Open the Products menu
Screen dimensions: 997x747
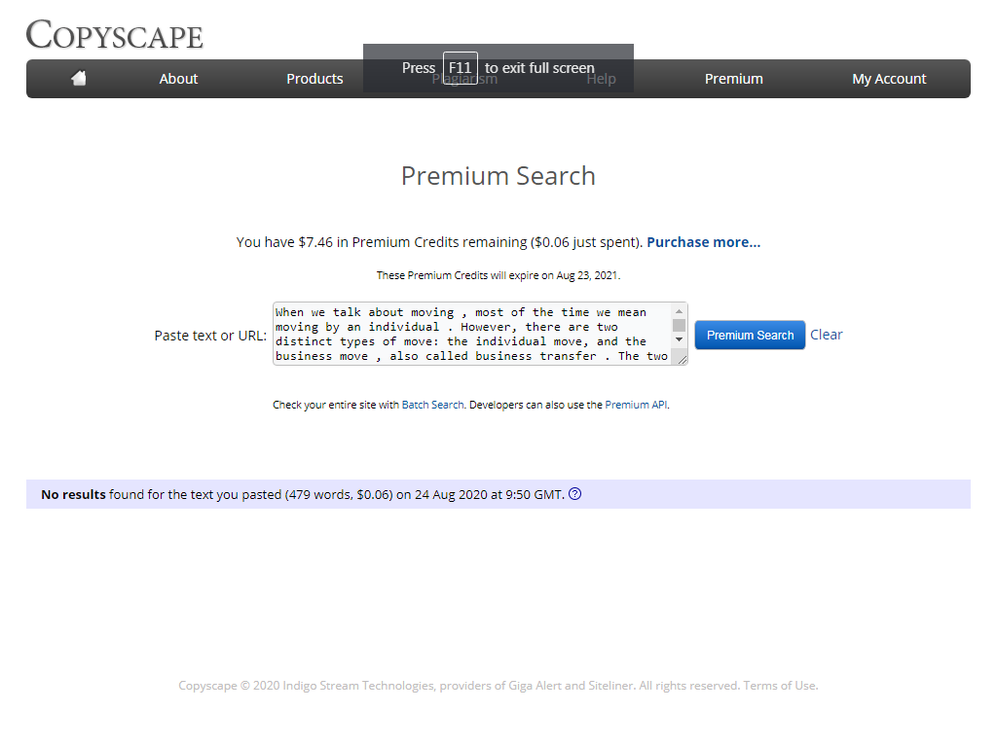(x=314, y=79)
